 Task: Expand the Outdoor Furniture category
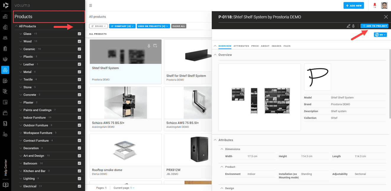[21, 125]
